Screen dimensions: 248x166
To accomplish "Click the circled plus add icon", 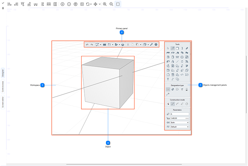I will tap(62, 4).
